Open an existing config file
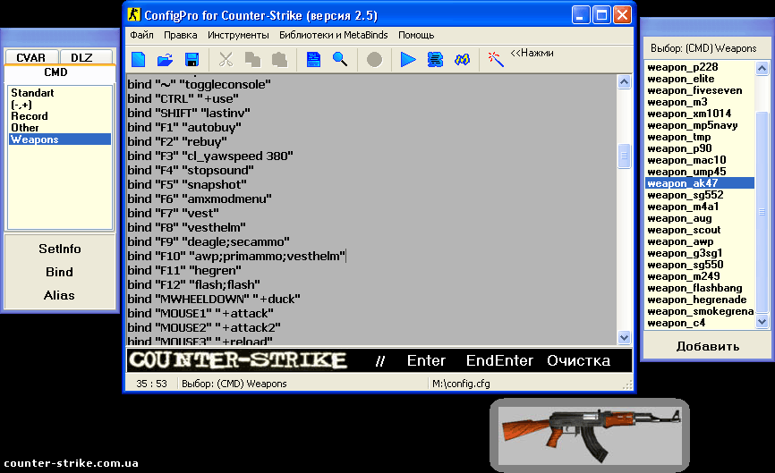This screenshot has width=775, height=473. coord(165,60)
